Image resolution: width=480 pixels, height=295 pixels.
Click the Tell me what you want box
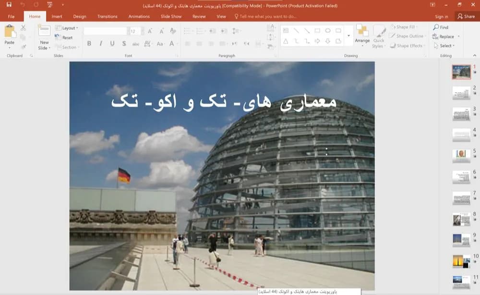(265, 16)
